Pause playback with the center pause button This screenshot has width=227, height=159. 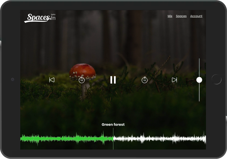[x=113, y=80]
